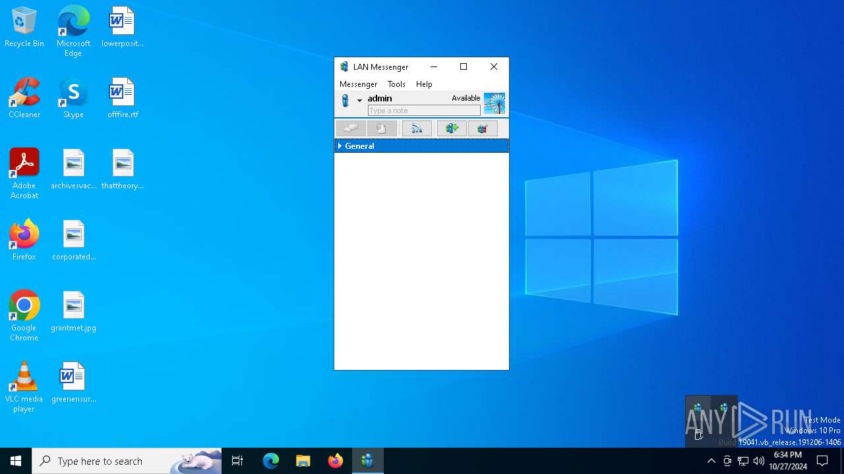Select the grantmet.jpg file on desktop

tap(73, 312)
